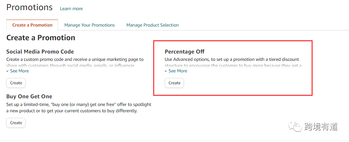Expand See More under Percentage Off

coord(178,71)
